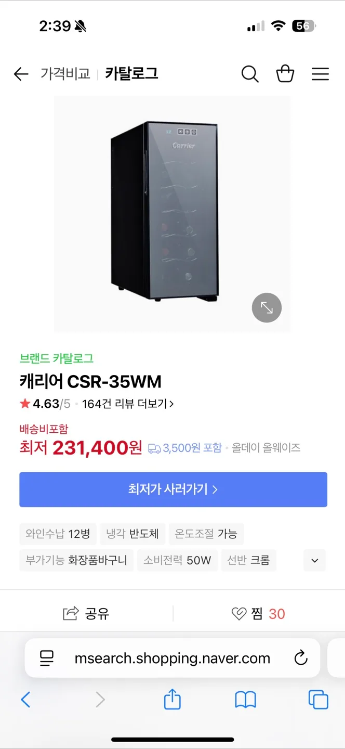Open 164건 리뷰 더보기 reviews link
The image size is (345, 749).
[128, 404]
